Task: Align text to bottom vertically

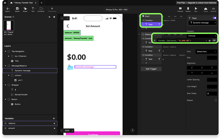Action: (x=212, y=73)
